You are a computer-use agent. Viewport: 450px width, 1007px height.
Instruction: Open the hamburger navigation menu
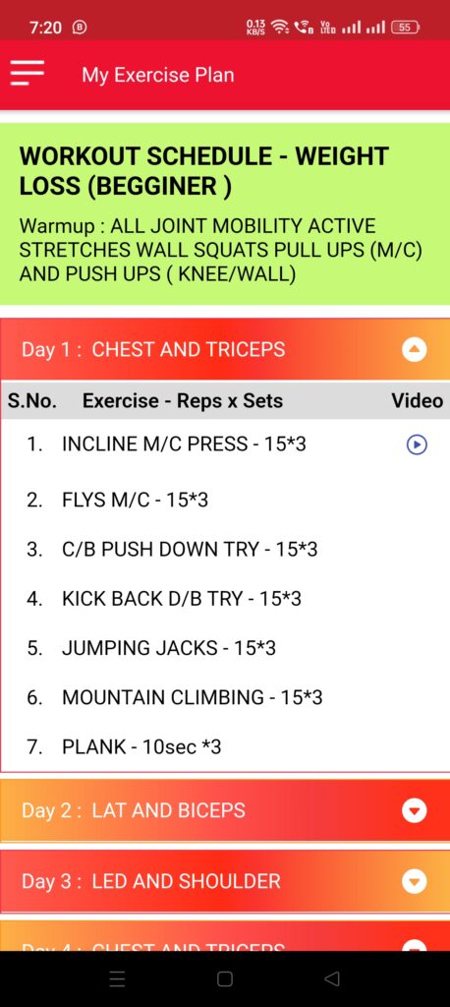(x=27, y=73)
